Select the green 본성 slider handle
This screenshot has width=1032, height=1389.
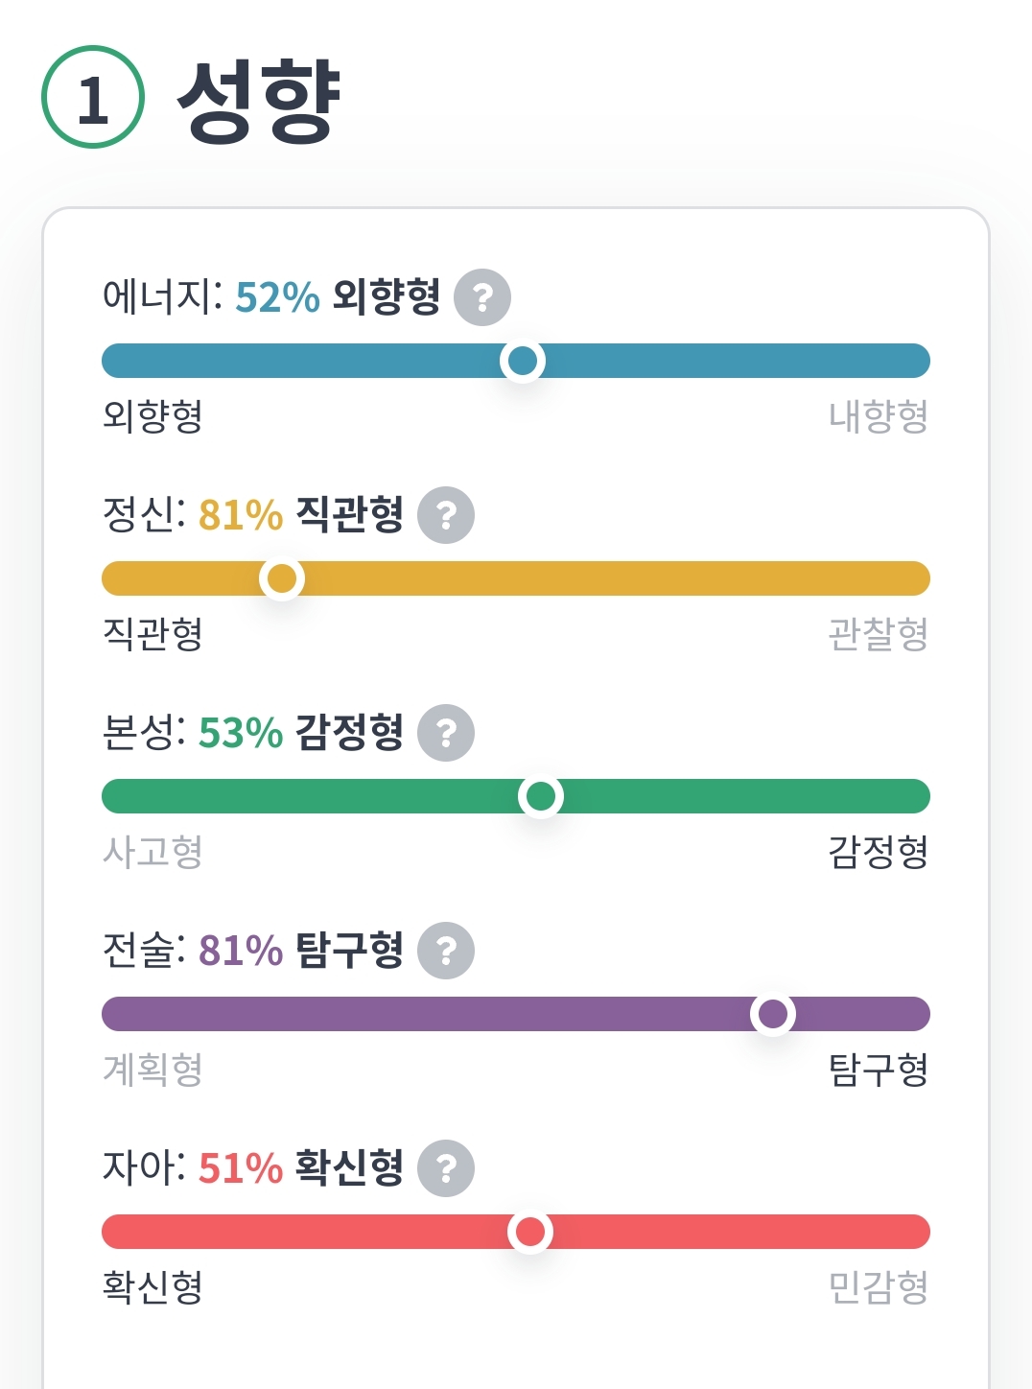(541, 796)
